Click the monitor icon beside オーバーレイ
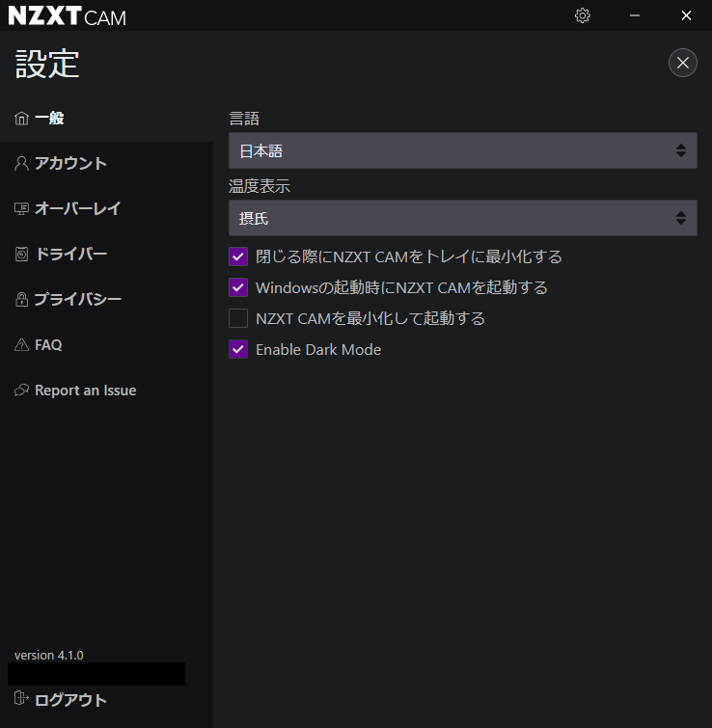 click(21, 209)
